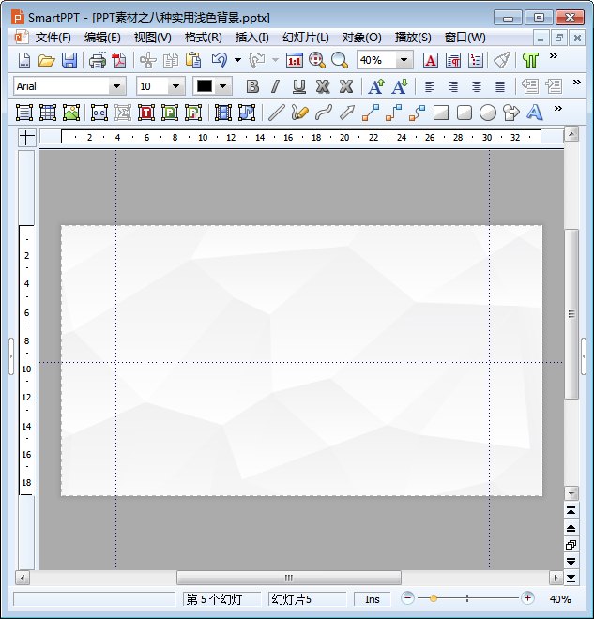Image resolution: width=594 pixels, height=619 pixels.
Task: Expand standard toolbar overflow chevron
Action: pyautogui.click(x=554, y=56)
